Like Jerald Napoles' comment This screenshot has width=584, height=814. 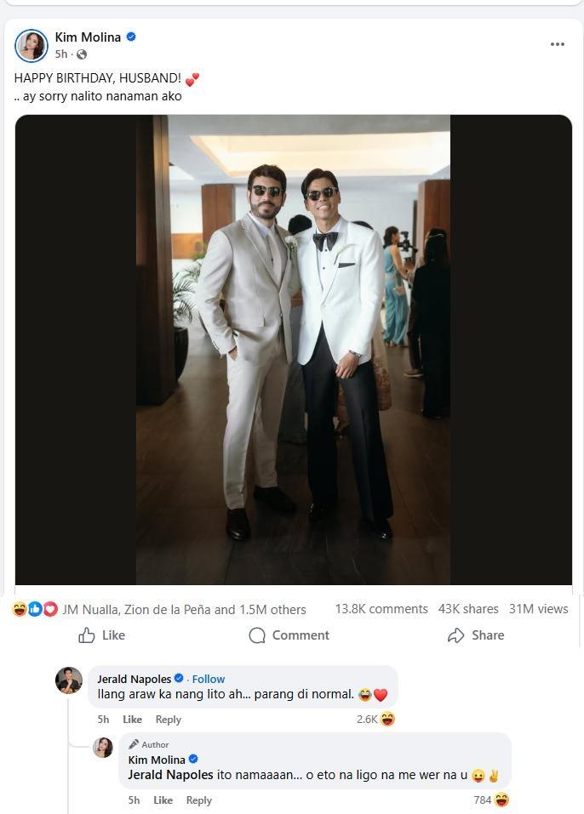[x=132, y=720]
